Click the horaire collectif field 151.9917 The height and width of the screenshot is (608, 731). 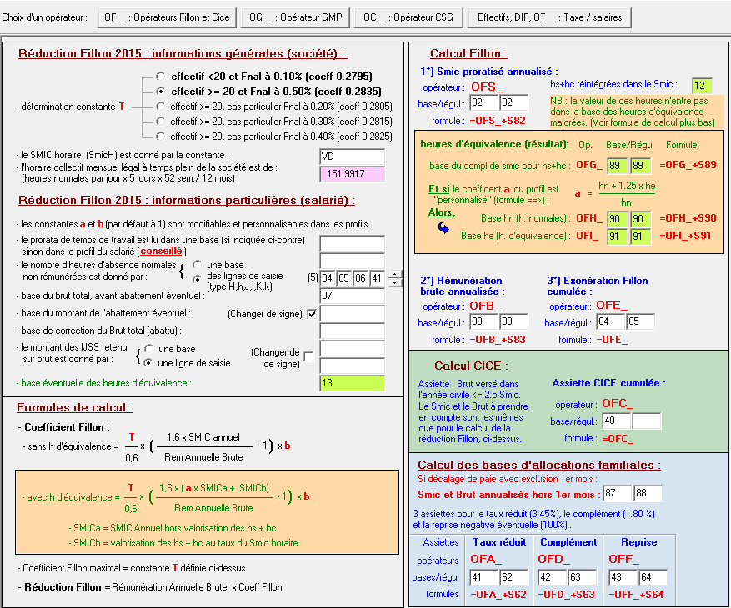click(x=353, y=174)
